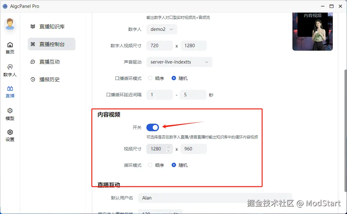Open the 首页 home icon in sidebar

point(10,45)
